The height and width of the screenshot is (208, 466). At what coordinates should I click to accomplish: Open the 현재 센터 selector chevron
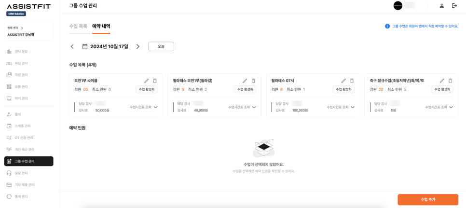[22, 28]
